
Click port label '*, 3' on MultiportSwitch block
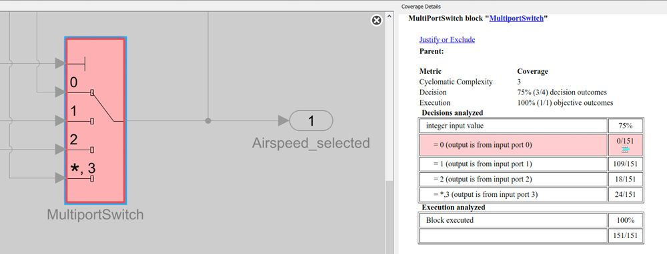point(83,168)
